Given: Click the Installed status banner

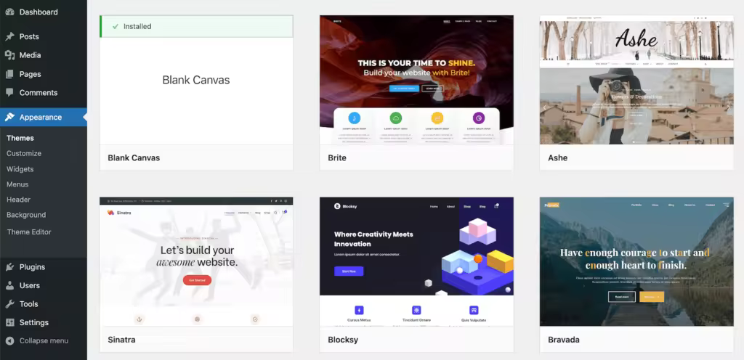Looking at the screenshot, I should click(x=196, y=27).
